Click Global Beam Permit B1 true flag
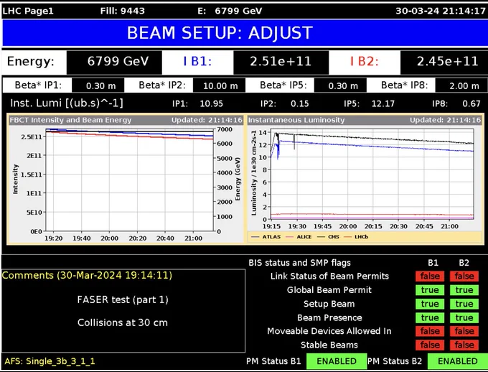The width and height of the screenshot is (488, 372). [x=430, y=290]
